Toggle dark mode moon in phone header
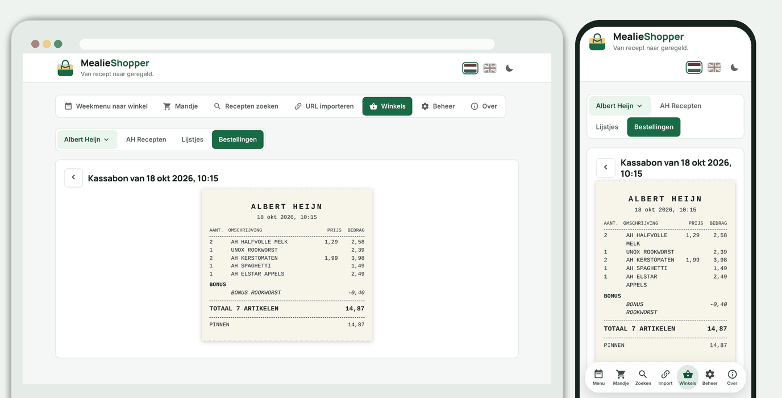This screenshot has width=782, height=398. tap(734, 68)
